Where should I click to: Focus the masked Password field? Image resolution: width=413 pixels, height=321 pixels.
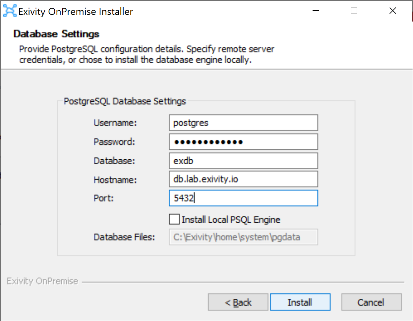243,142
